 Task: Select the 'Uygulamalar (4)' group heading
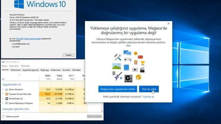pos(11,84)
